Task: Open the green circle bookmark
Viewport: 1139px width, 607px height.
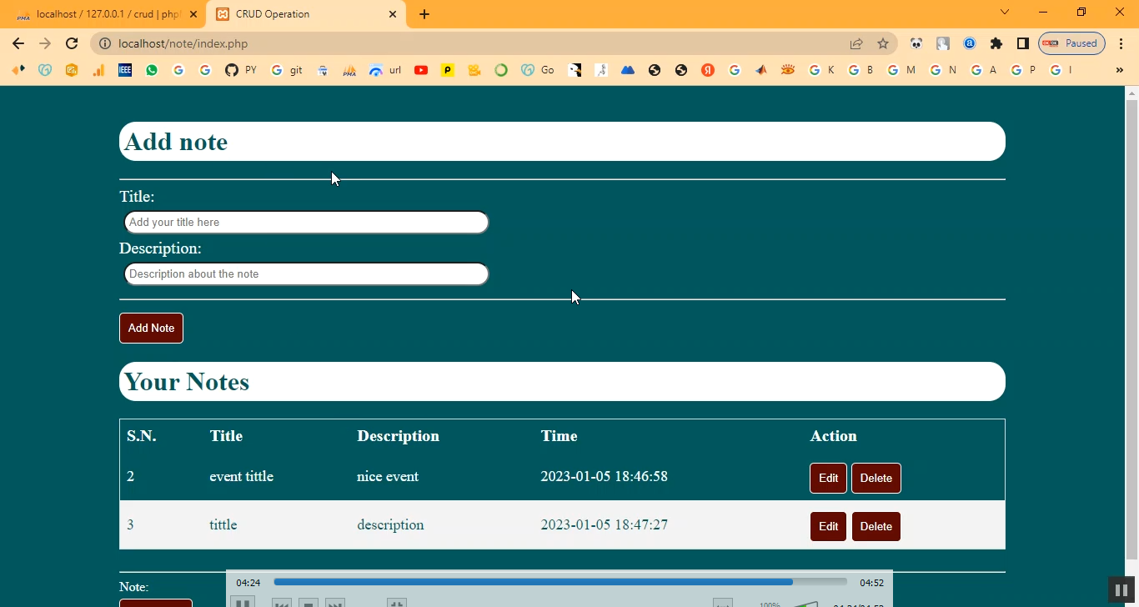Action: click(x=501, y=70)
